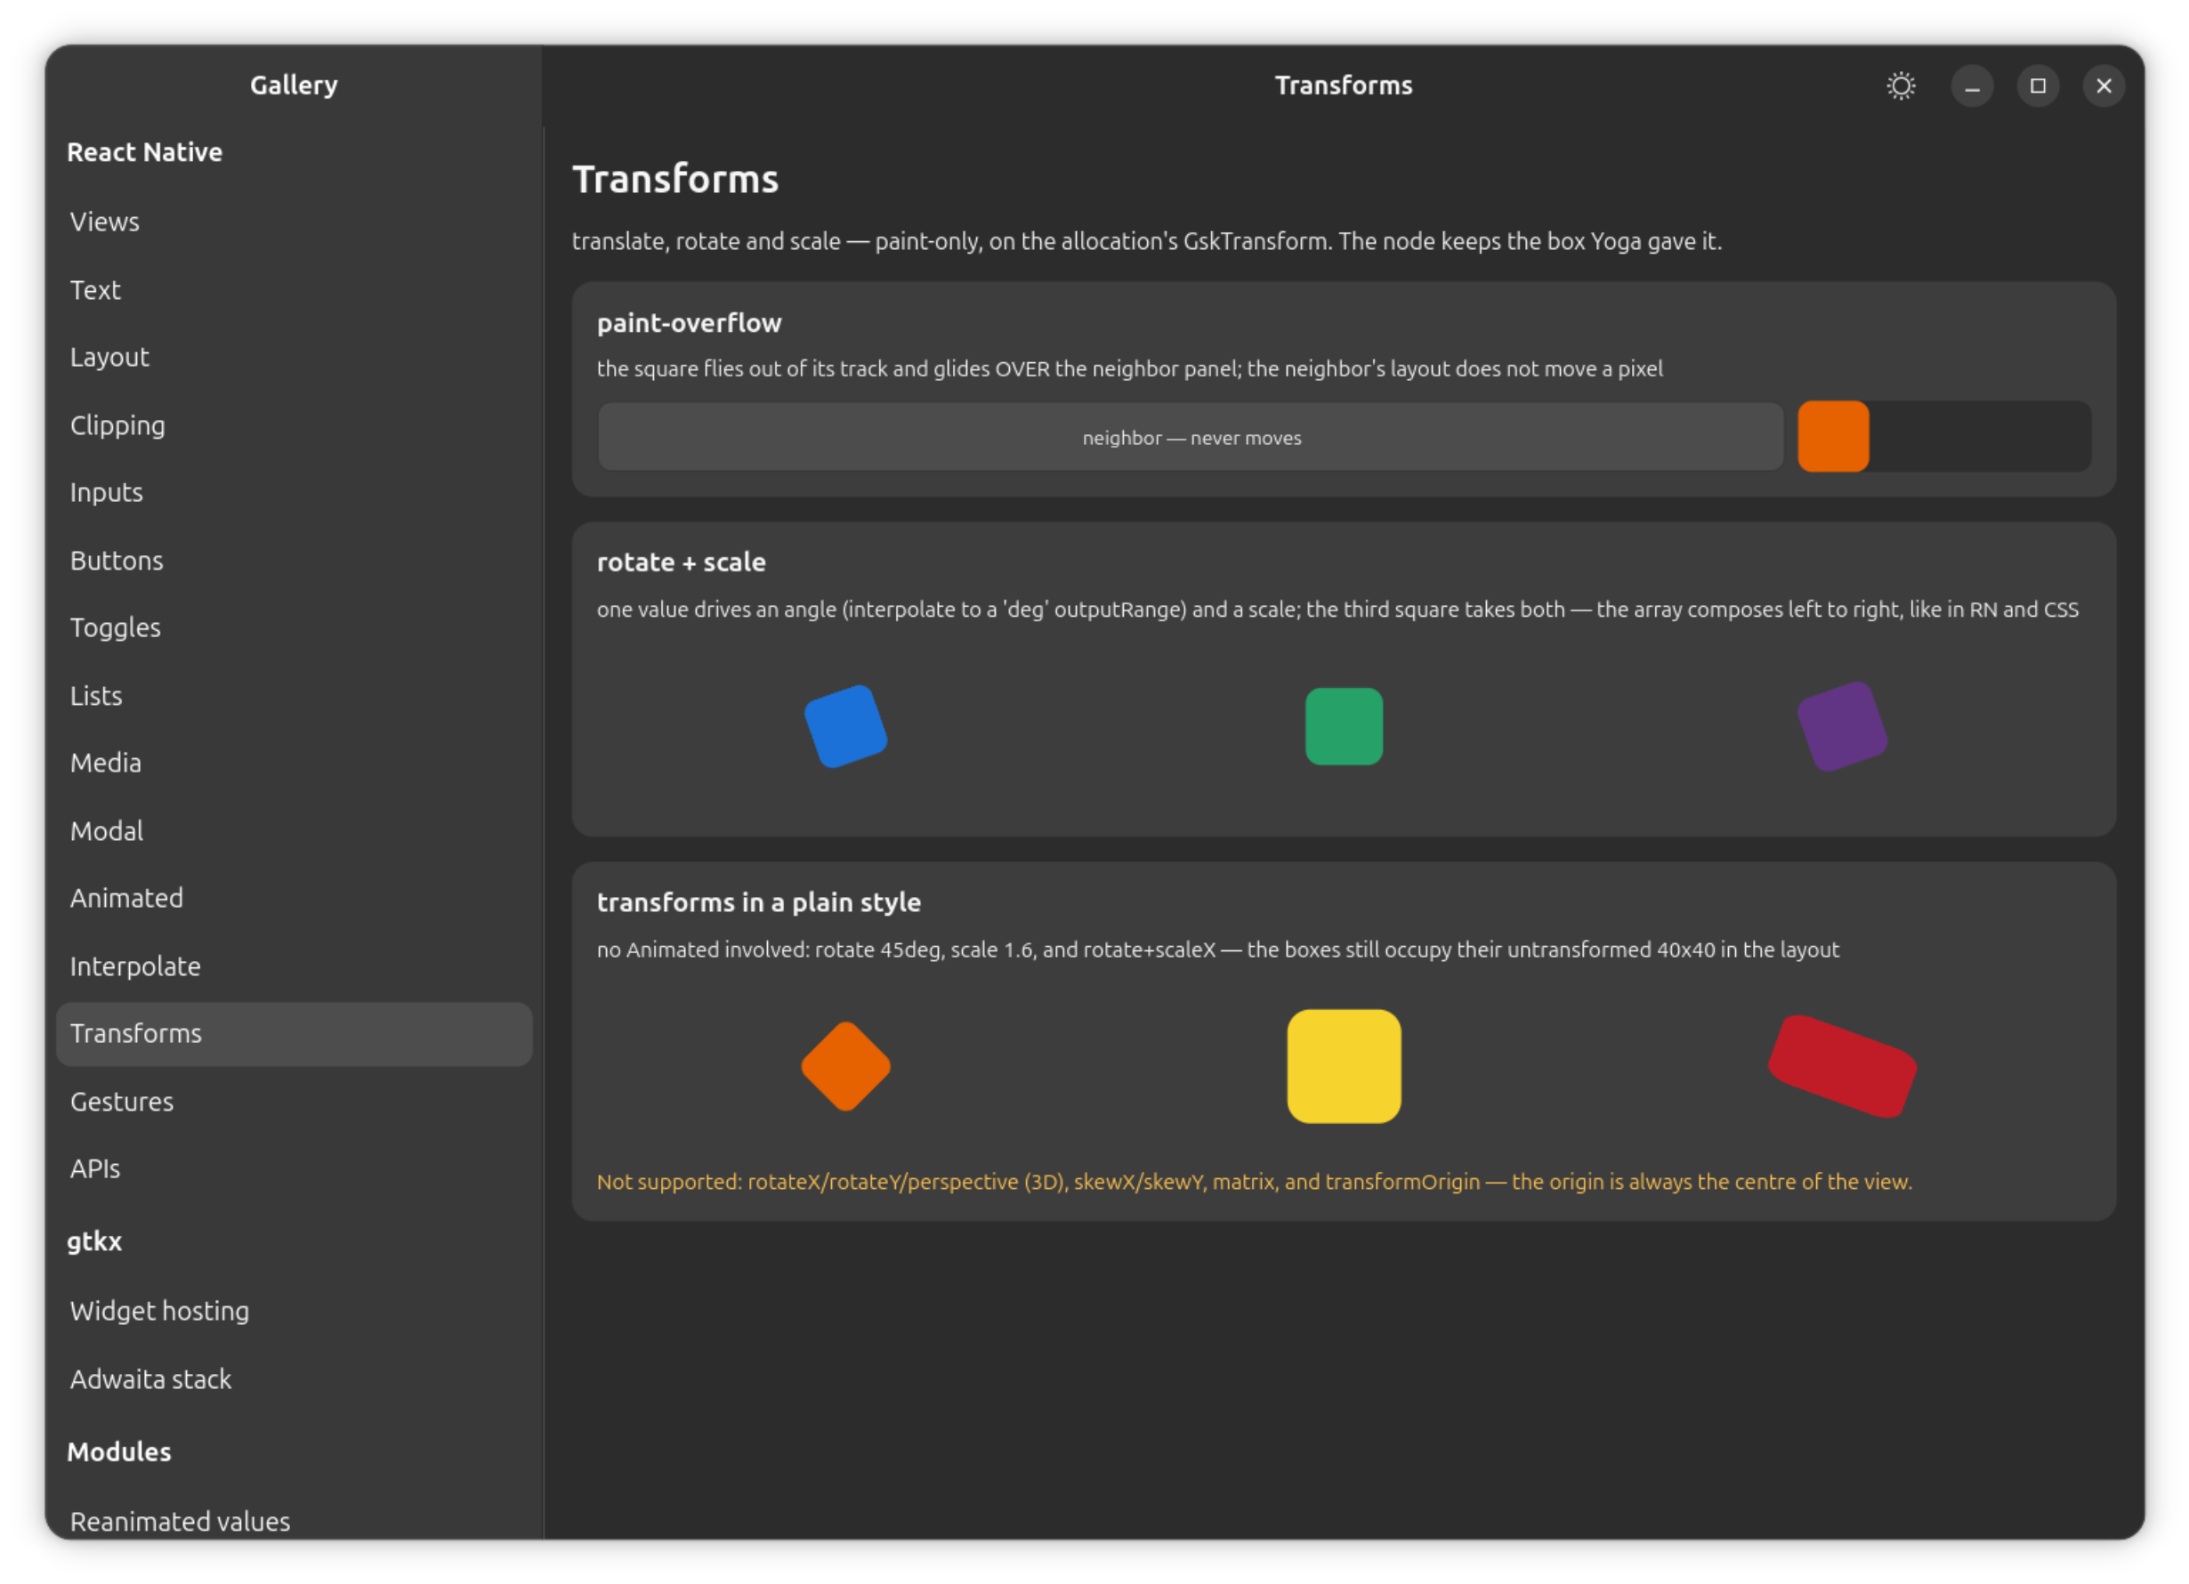Close the Gallery window
2189x1584 pixels.
pyautogui.click(x=2103, y=86)
